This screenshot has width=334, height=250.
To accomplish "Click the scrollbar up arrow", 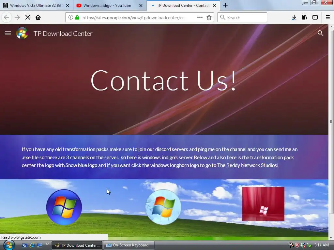I will (x=331, y=27).
